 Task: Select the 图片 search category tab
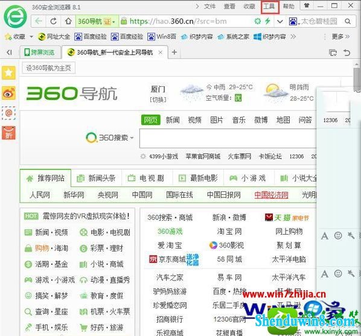[x=217, y=120]
